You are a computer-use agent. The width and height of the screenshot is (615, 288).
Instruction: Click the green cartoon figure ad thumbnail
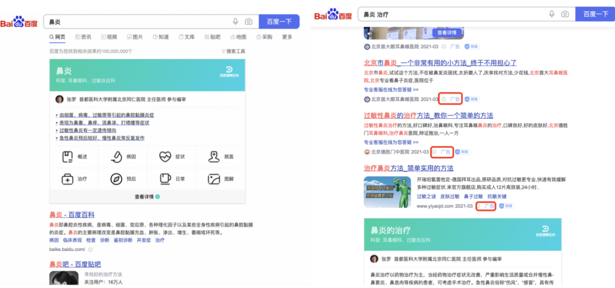click(x=387, y=192)
